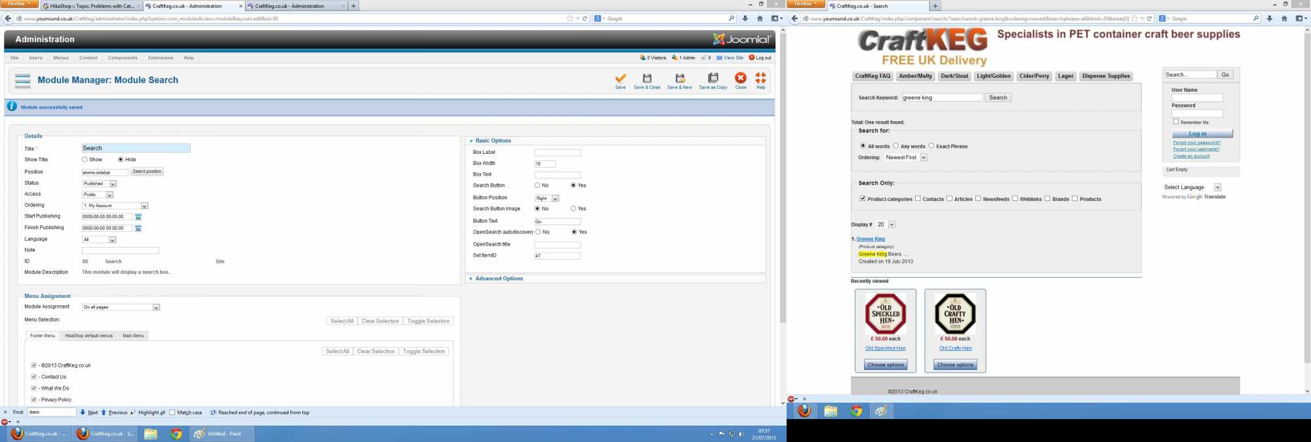Select Show Title 'Show' radio button
This screenshot has width=1311, height=442.
point(85,160)
